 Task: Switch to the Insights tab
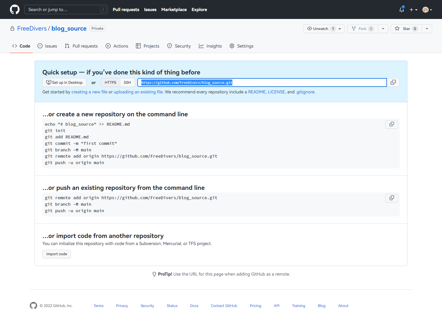pos(210,46)
